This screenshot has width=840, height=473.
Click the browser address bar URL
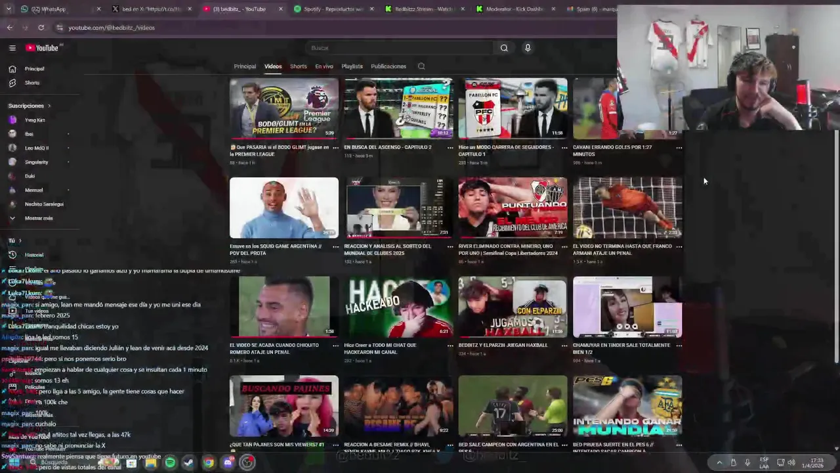tap(112, 28)
